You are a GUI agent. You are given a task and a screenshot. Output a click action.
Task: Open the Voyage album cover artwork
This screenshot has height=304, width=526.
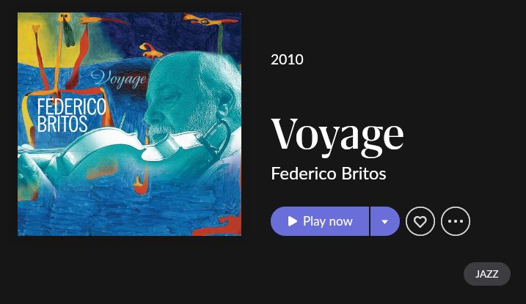[x=130, y=125]
